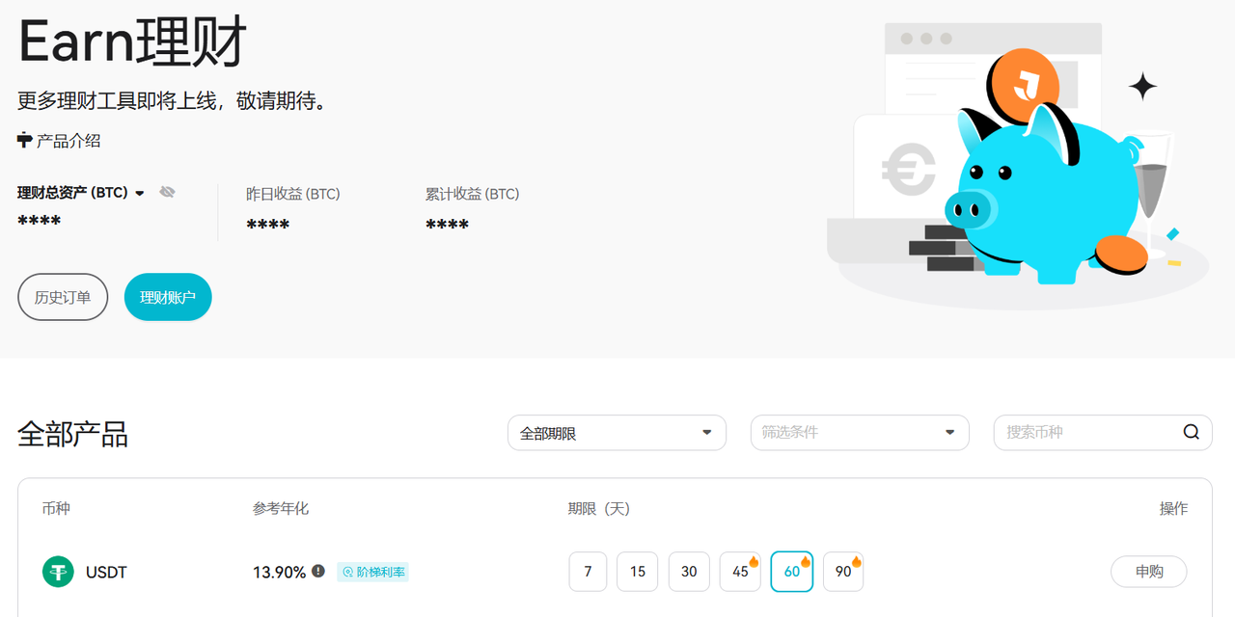Click the search magnifier icon
The height and width of the screenshot is (617, 1235).
coord(1192,432)
